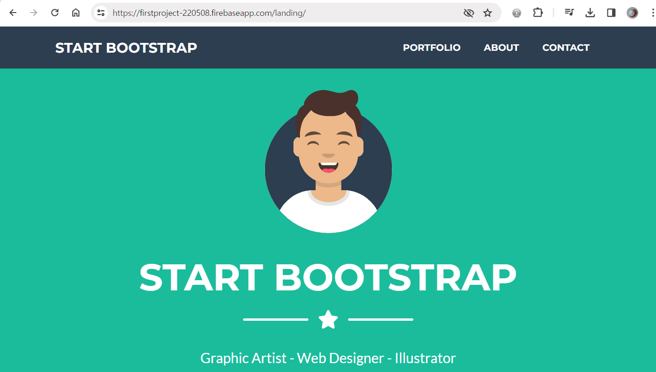Open the gear-shaped extension icon
Viewport: 656px width, 372px height.
click(516, 13)
